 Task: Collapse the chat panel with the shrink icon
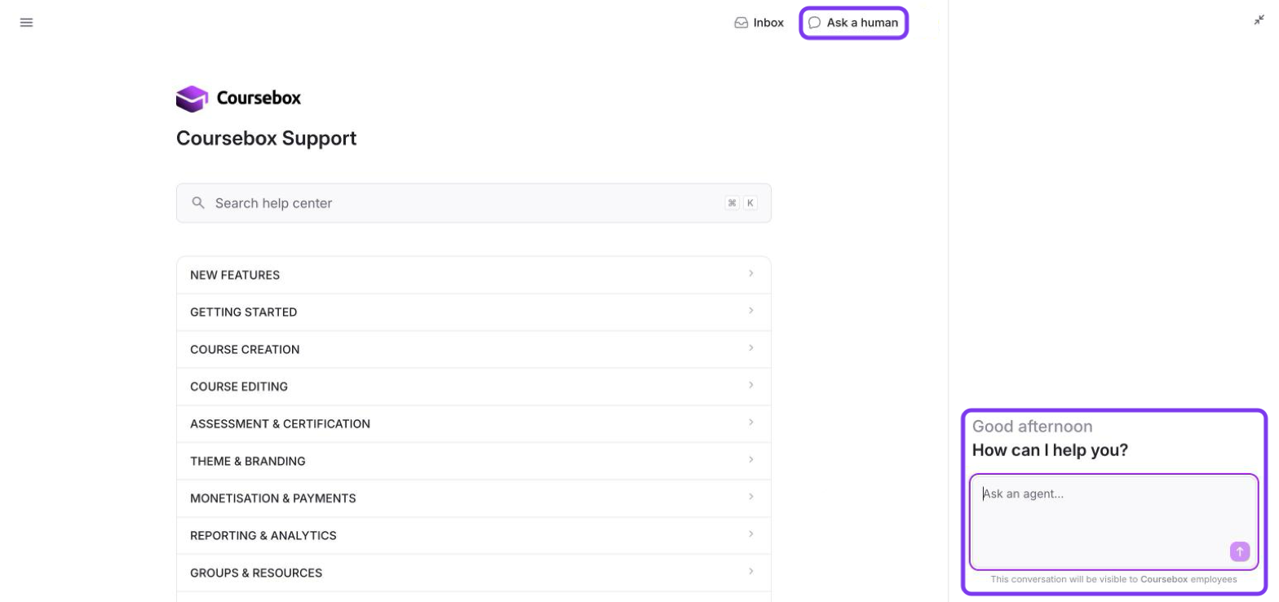[1259, 20]
